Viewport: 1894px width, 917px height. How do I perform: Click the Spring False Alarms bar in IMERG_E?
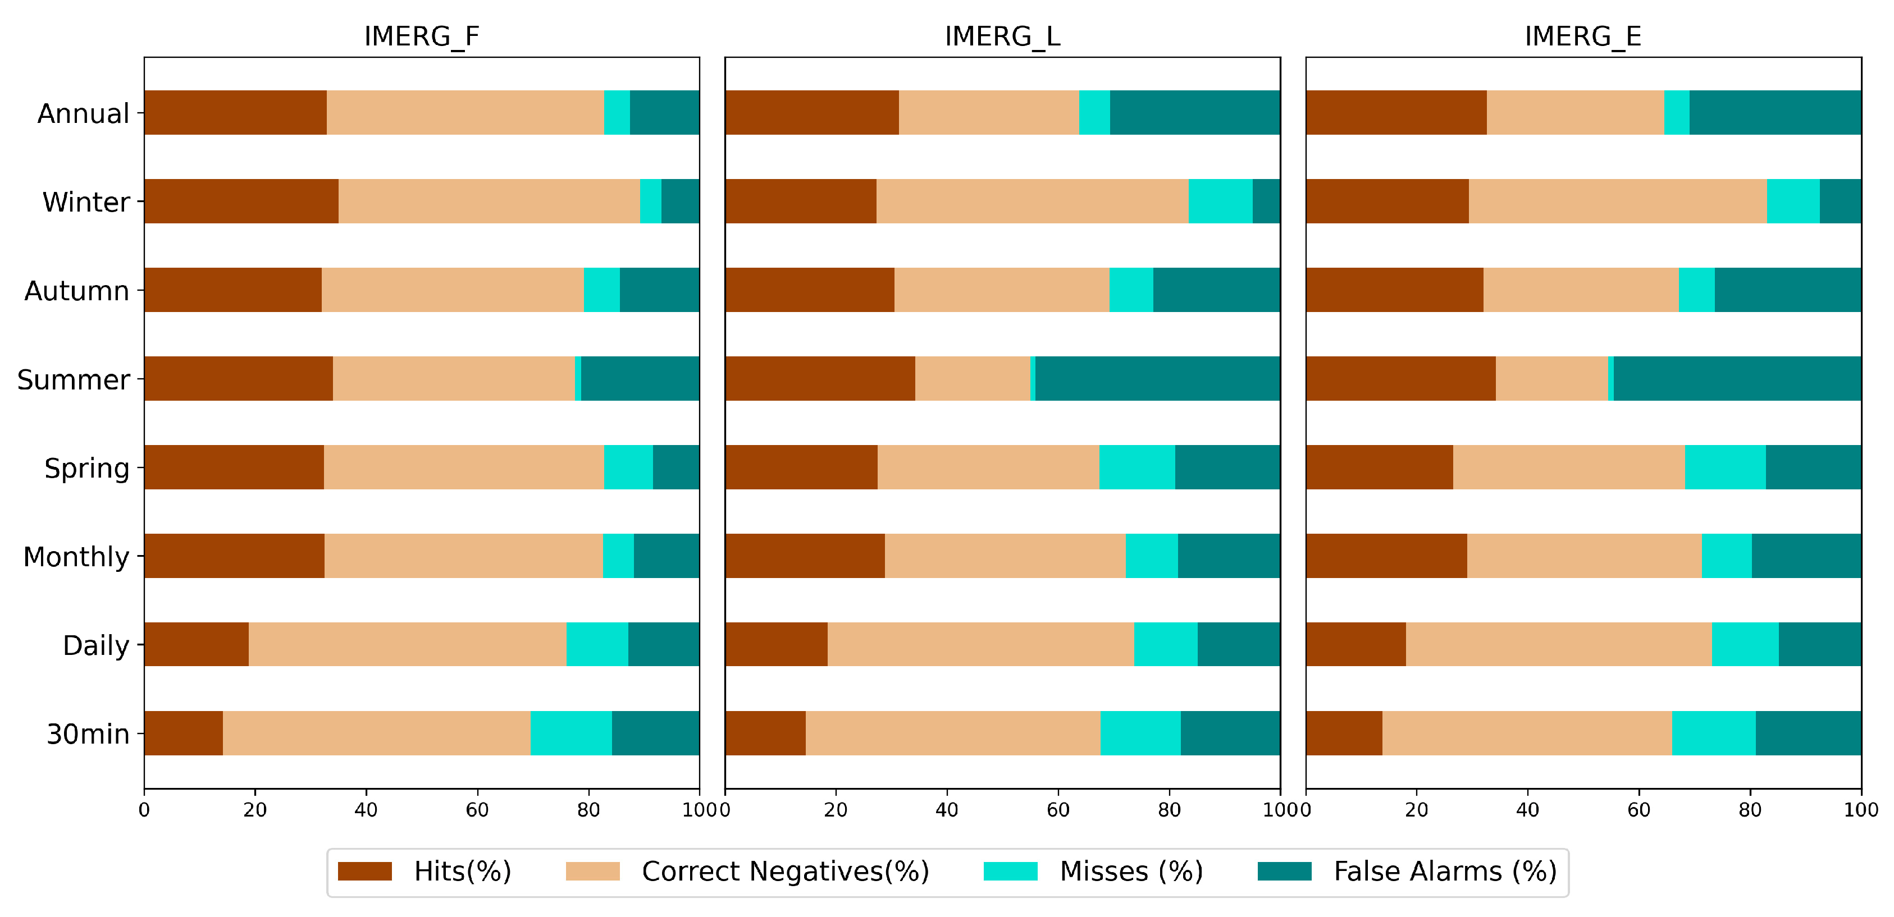click(x=1813, y=466)
